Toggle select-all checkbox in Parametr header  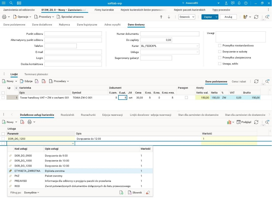3,134
